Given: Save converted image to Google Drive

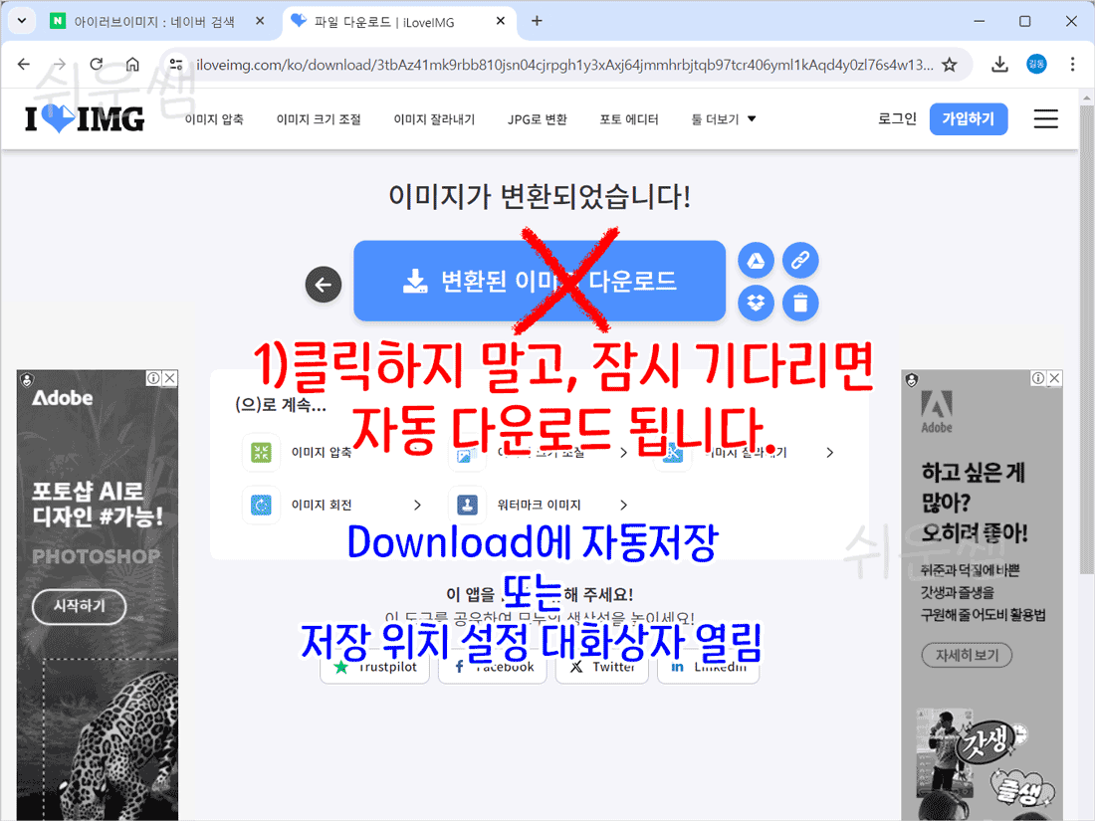Looking at the screenshot, I should [757, 260].
